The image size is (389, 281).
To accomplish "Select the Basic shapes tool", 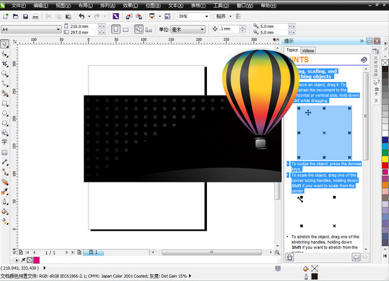I will pos(4,133).
